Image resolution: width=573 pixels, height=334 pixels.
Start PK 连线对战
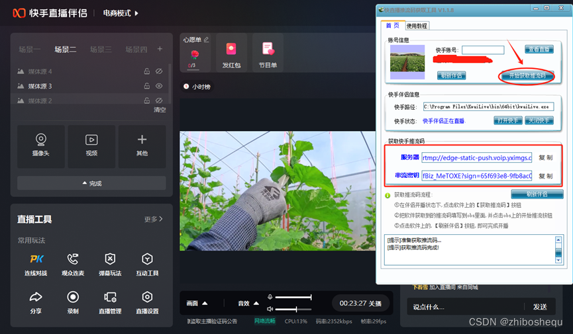coord(36,265)
